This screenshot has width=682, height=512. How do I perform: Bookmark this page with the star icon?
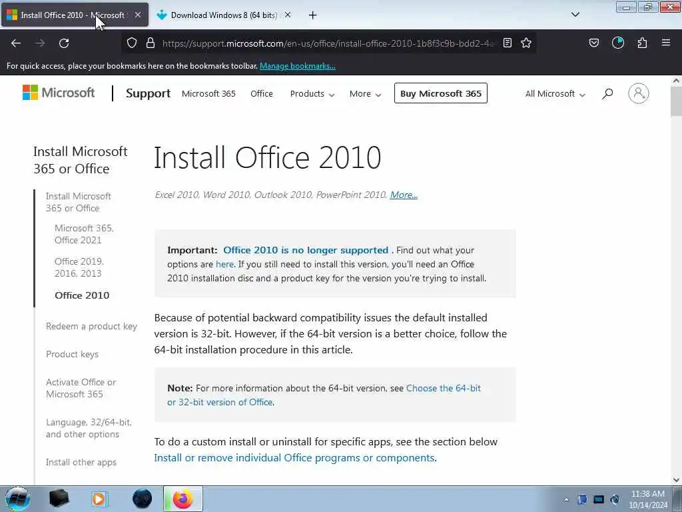pyautogui.click(x=526, y=43)
